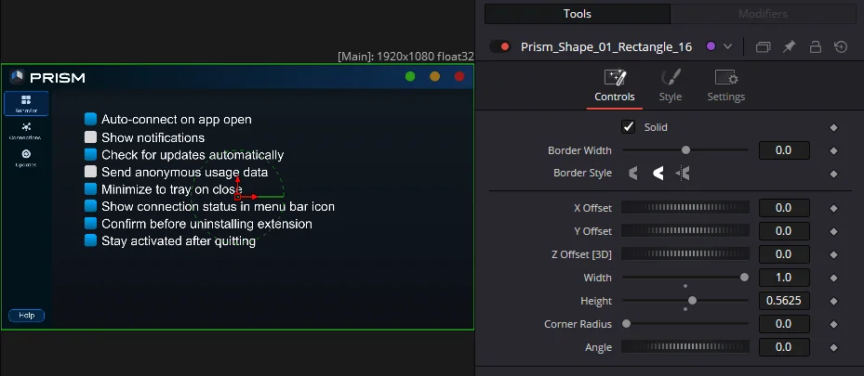Viewport: 864px width, 376px height.
Task: Click the versions icon in the node header
Action: click(x=764, y=47)
